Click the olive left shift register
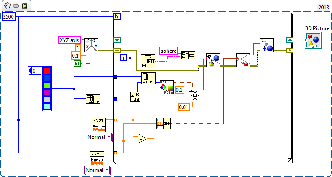Viewport: 332px width, 177px height. point(117,51)
